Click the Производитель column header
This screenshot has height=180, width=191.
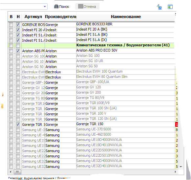(x=60, y=17)
